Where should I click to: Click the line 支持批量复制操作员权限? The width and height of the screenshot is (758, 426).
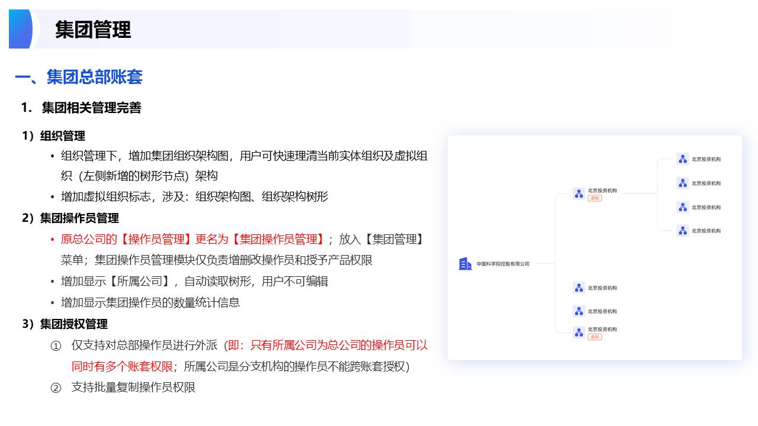point(133,388)
